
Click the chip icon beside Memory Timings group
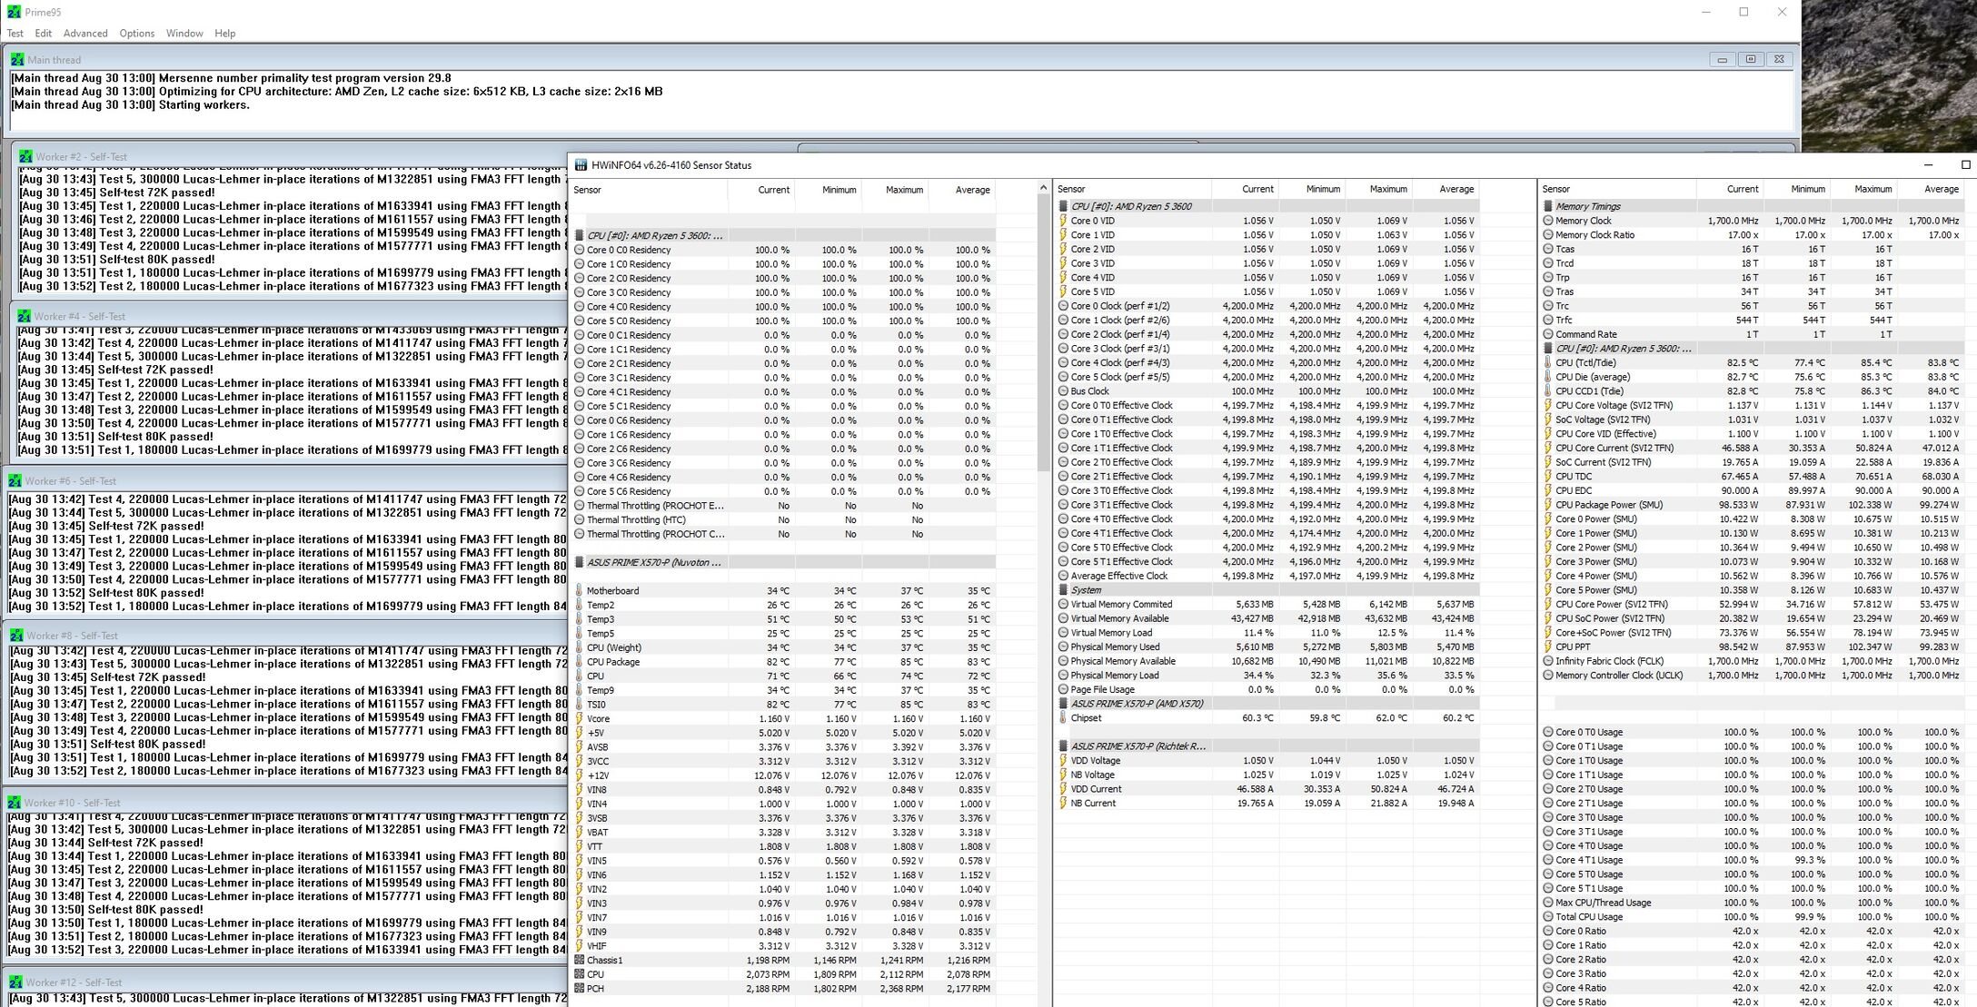1548,206
